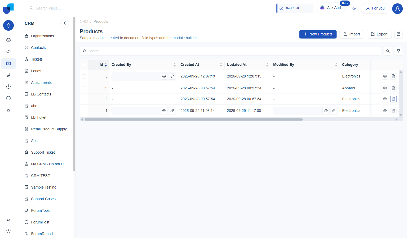This screenshot has height=238, width=407.
Task: Click the New Products button
Action: [318, 34]
